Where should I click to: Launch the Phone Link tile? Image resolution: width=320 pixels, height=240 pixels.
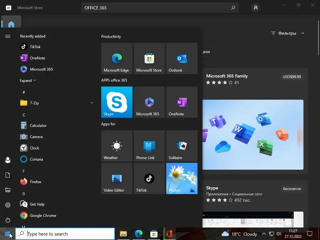149,146
